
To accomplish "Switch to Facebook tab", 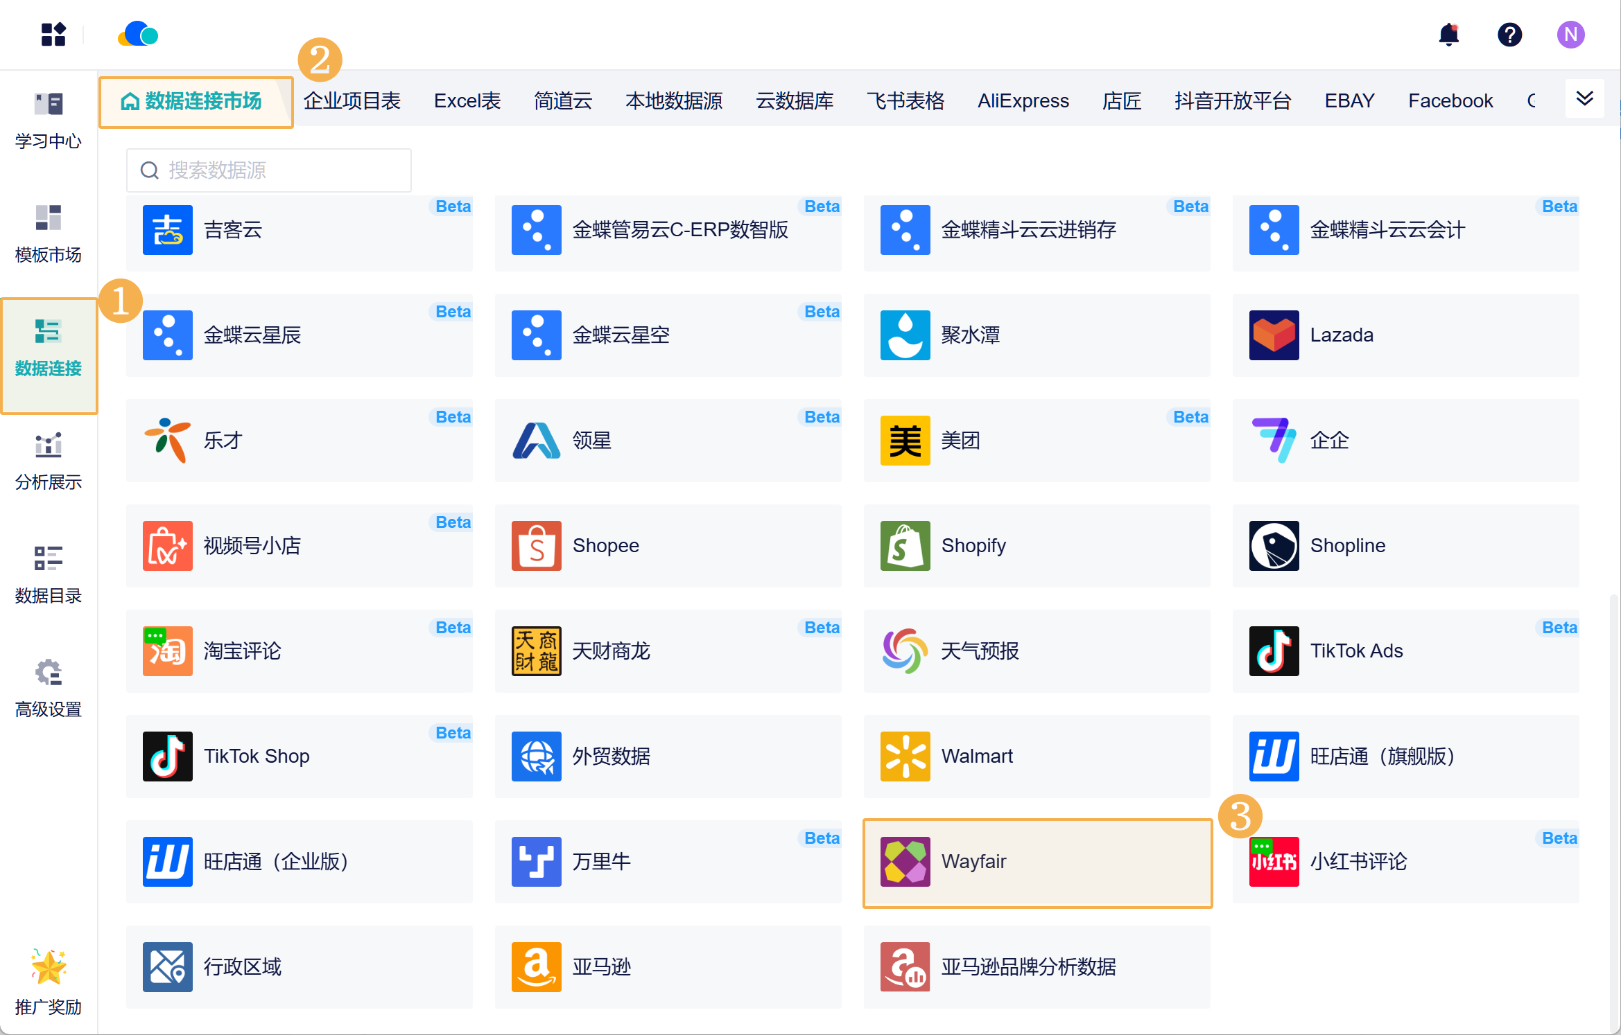I will [1450, 101].
